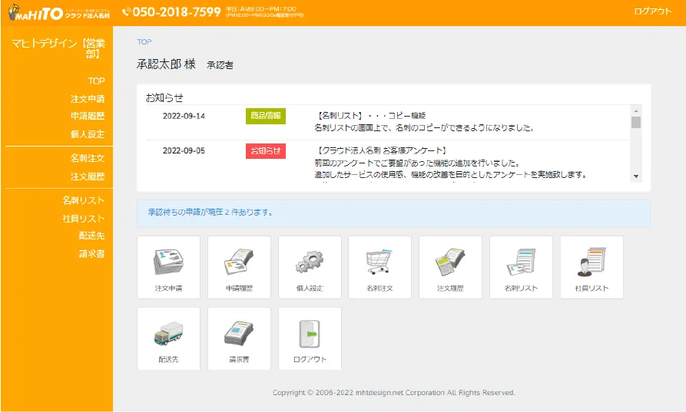Click ログアウト link in top header

click(x=653, y=12)
